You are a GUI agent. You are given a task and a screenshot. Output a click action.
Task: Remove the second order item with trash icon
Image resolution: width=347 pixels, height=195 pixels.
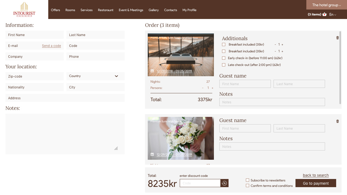click(338, 121)
